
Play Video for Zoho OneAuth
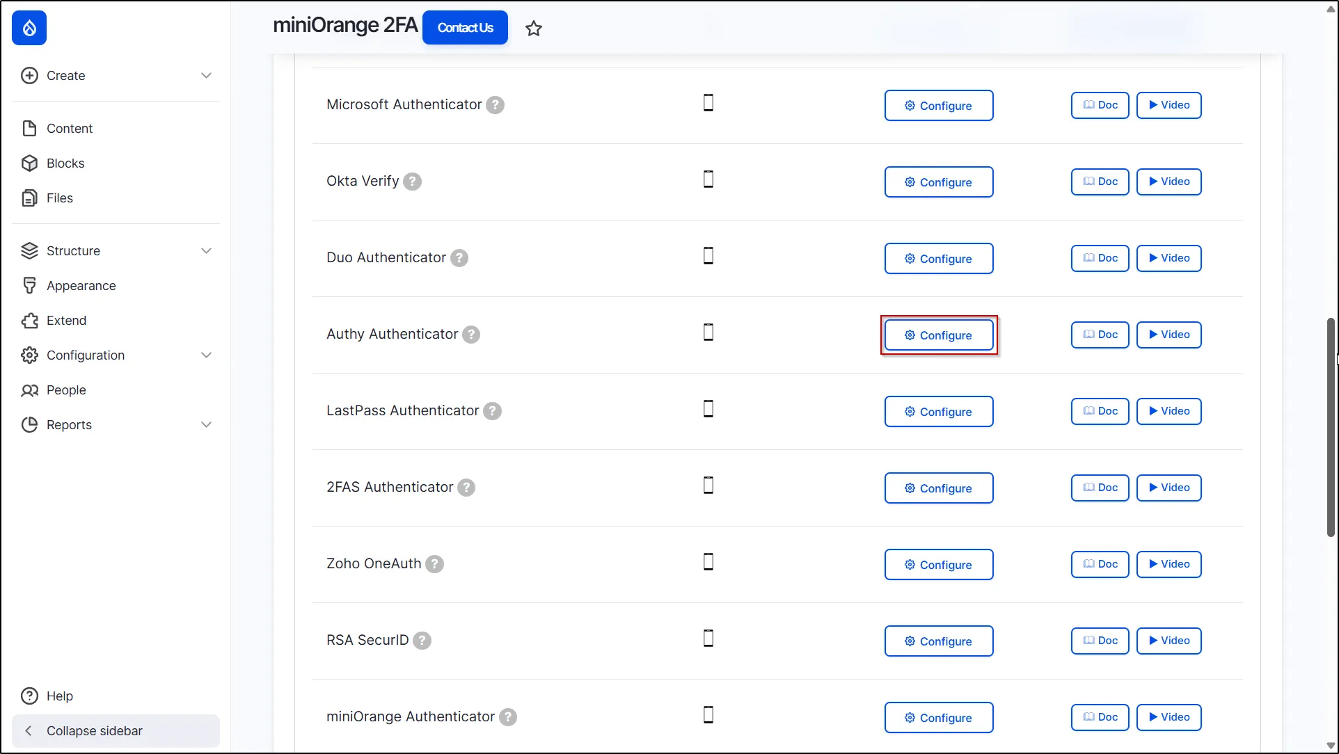click(1169, 564)
